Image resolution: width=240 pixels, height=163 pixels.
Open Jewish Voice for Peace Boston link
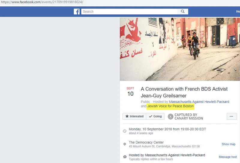click(x=170, y=106)
